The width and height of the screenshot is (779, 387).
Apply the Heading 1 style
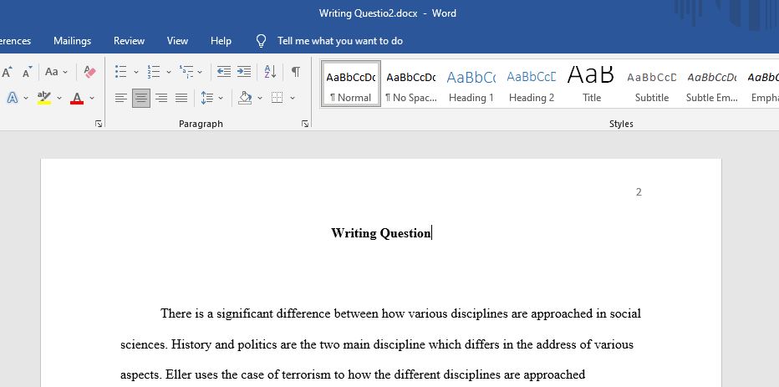pyautogui.click(x=471, y=84)
